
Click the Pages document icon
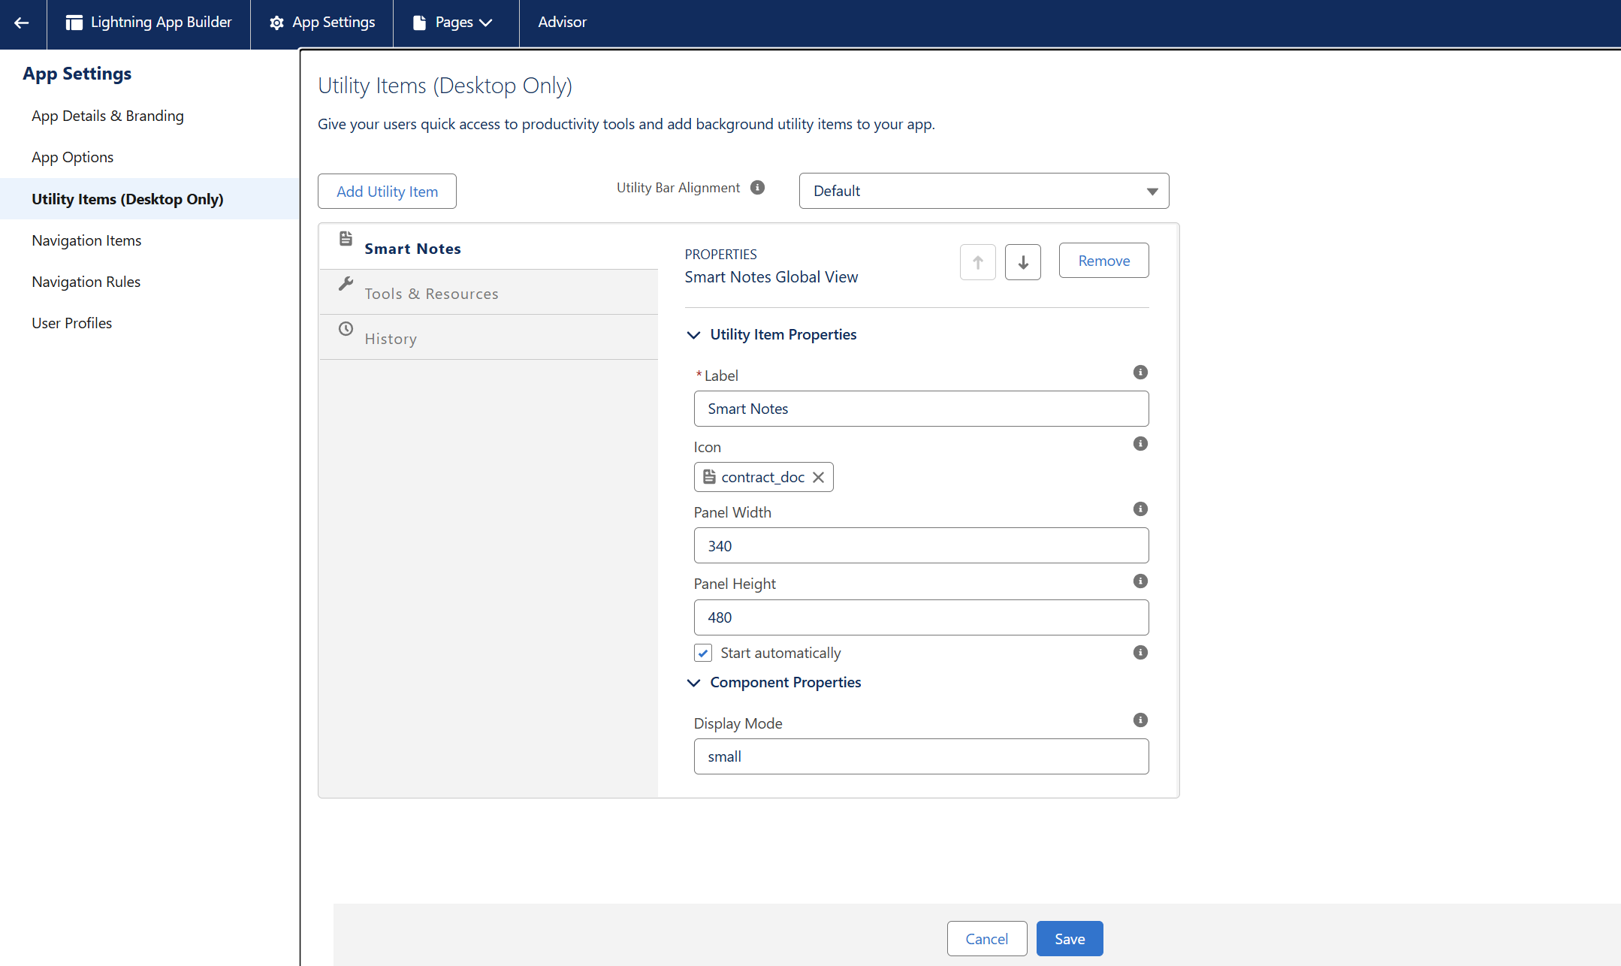click(419, 23)
